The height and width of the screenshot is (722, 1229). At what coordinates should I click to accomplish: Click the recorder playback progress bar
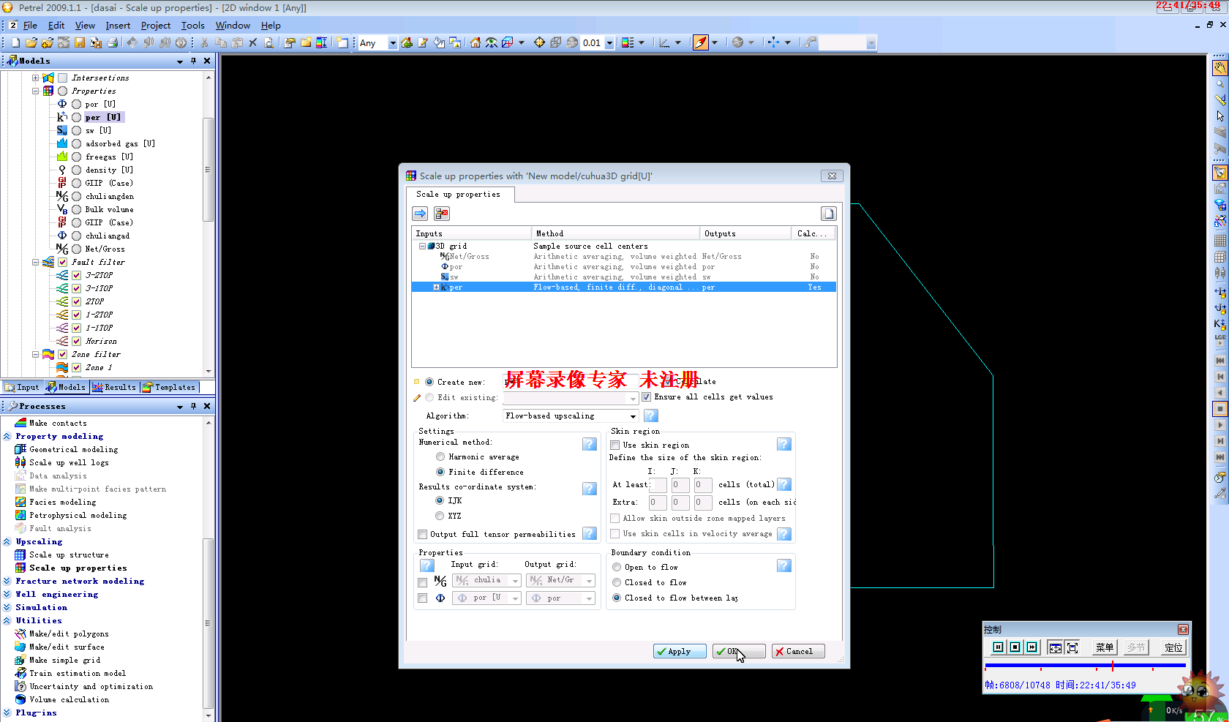click(x=1085, y=666)
